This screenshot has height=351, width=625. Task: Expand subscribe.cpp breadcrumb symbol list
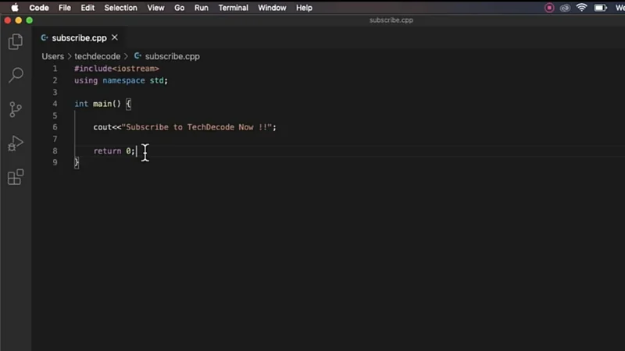click(x=172, y=56)
